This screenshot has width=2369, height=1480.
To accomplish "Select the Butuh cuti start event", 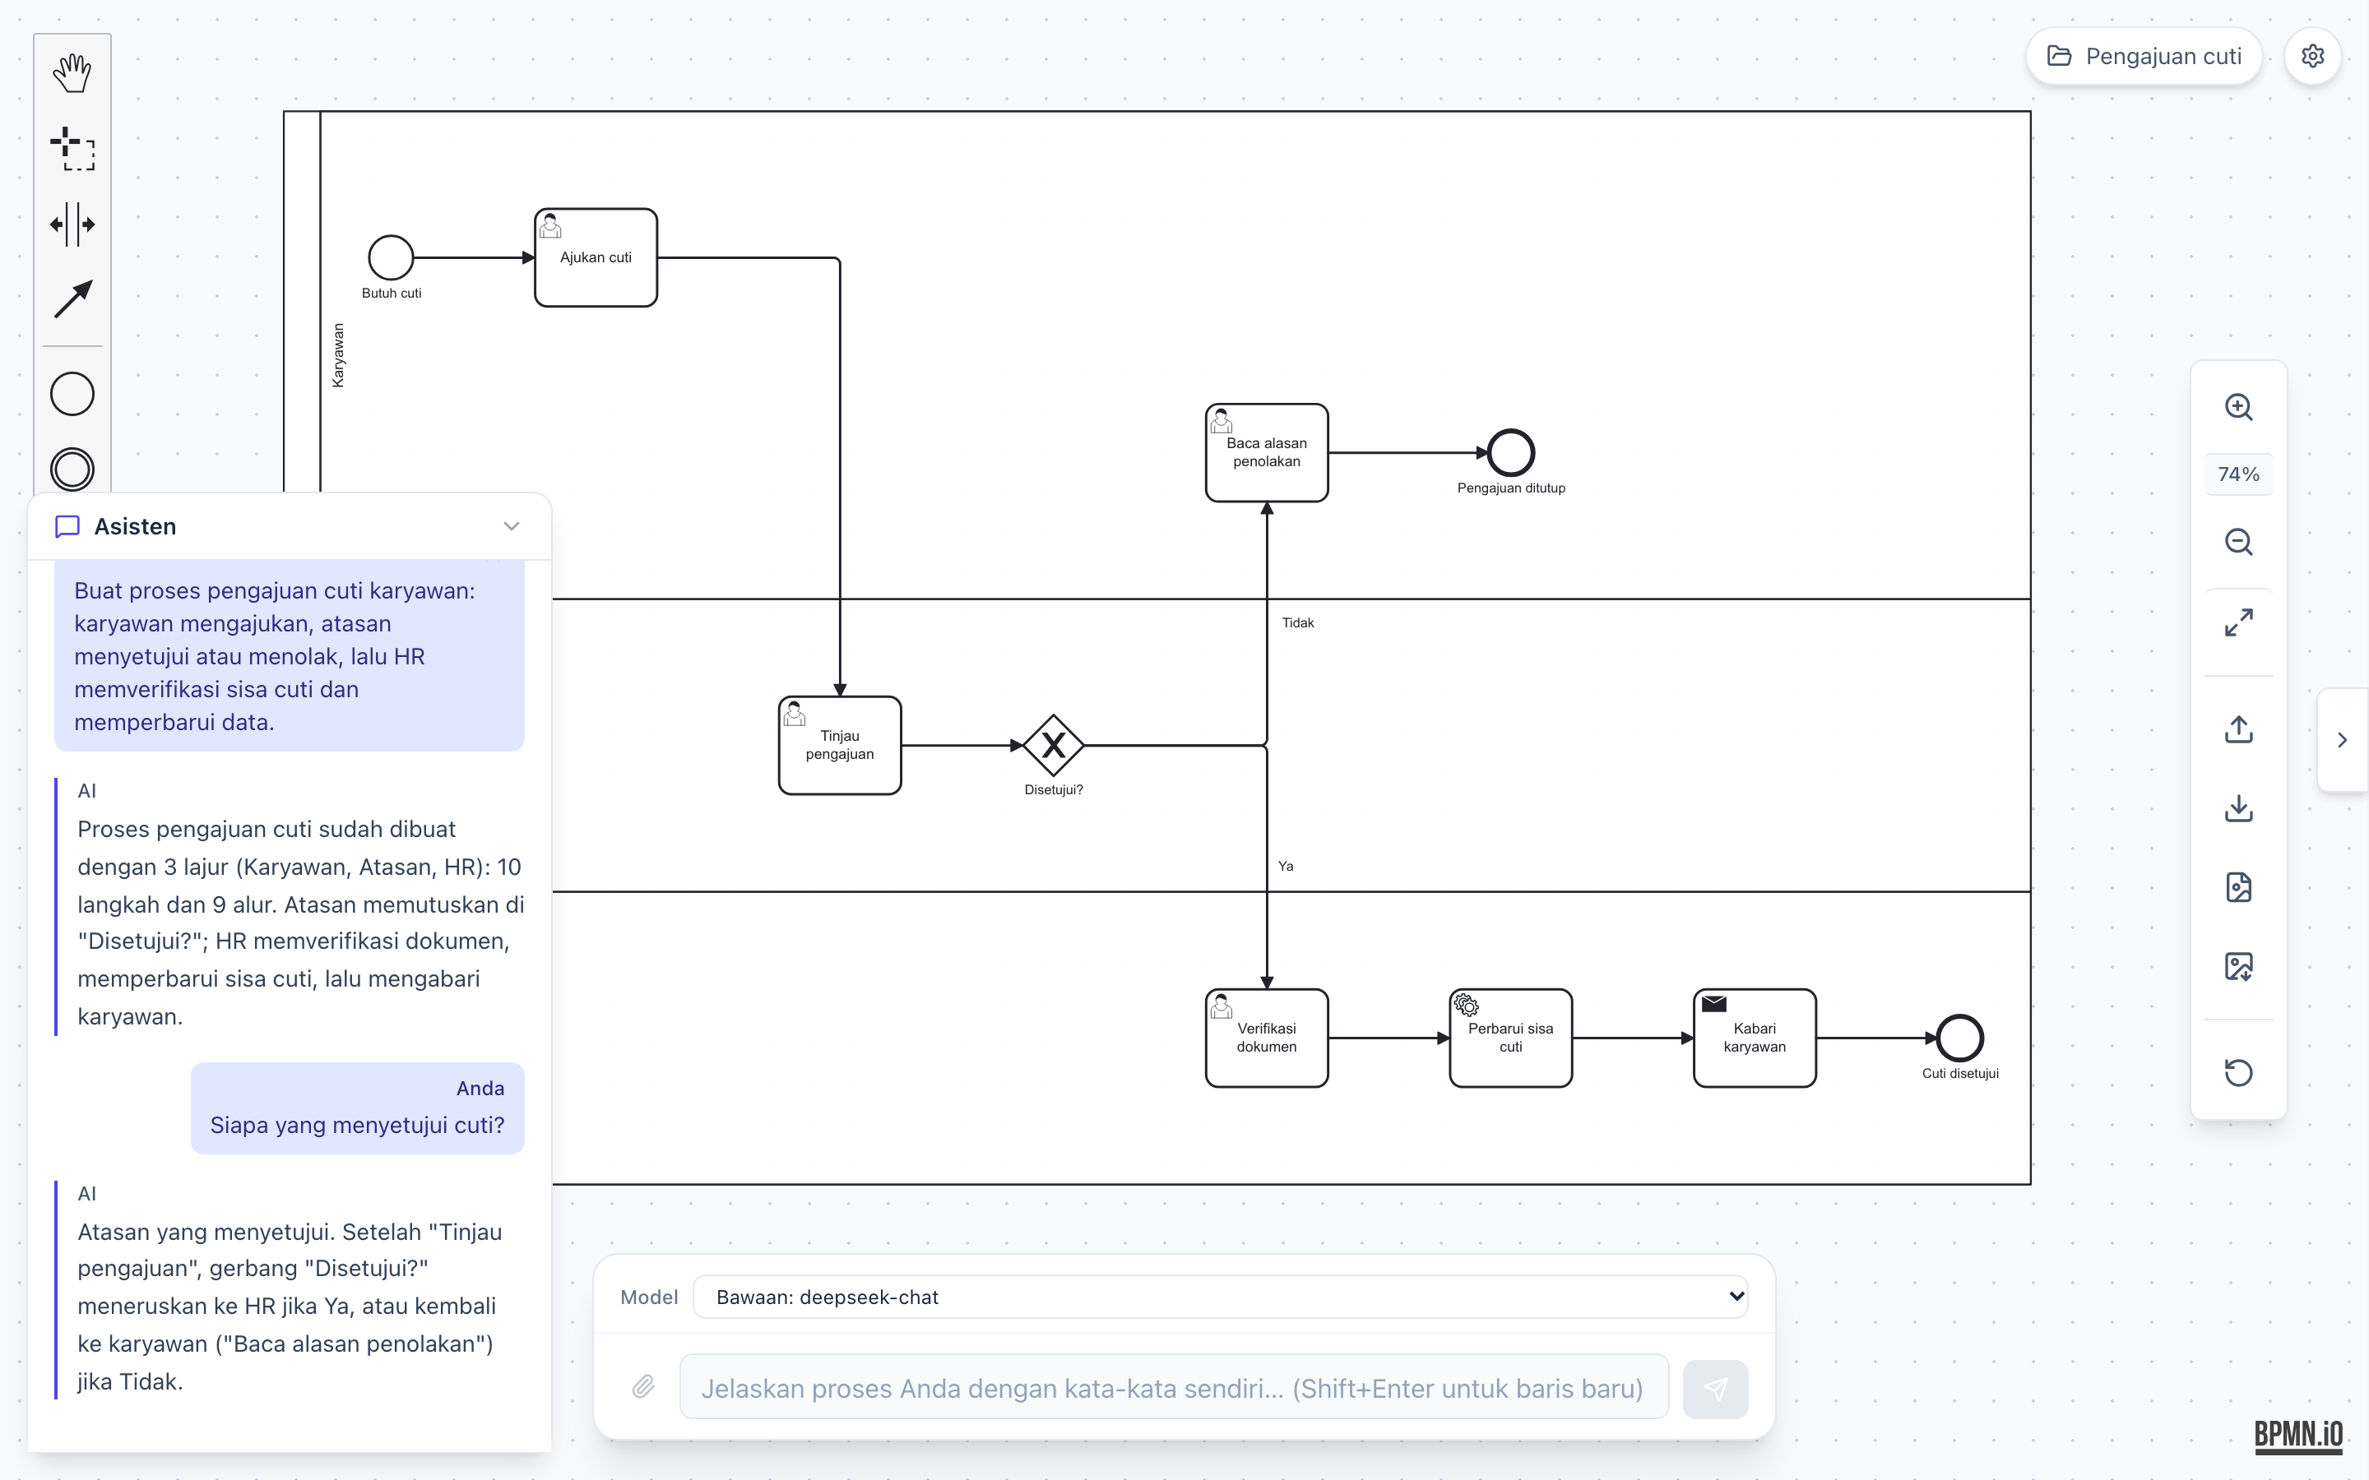I will [x=391, y=257].
